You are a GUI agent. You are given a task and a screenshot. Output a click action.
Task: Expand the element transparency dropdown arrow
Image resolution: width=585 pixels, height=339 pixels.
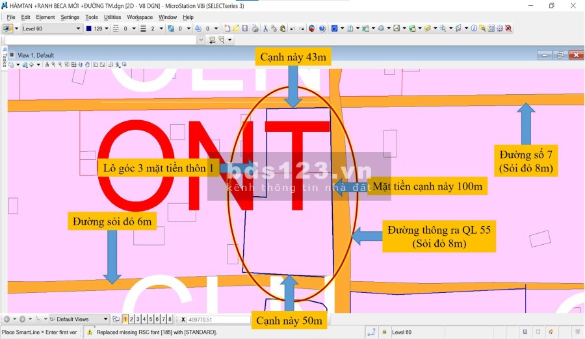click(x=188, y=29)
